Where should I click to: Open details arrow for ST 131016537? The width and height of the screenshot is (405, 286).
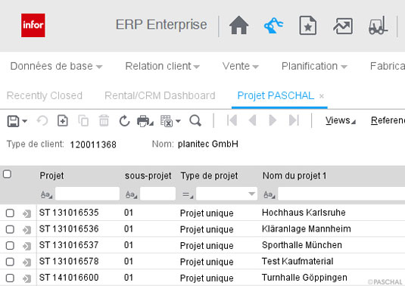[x=26, y=246]
